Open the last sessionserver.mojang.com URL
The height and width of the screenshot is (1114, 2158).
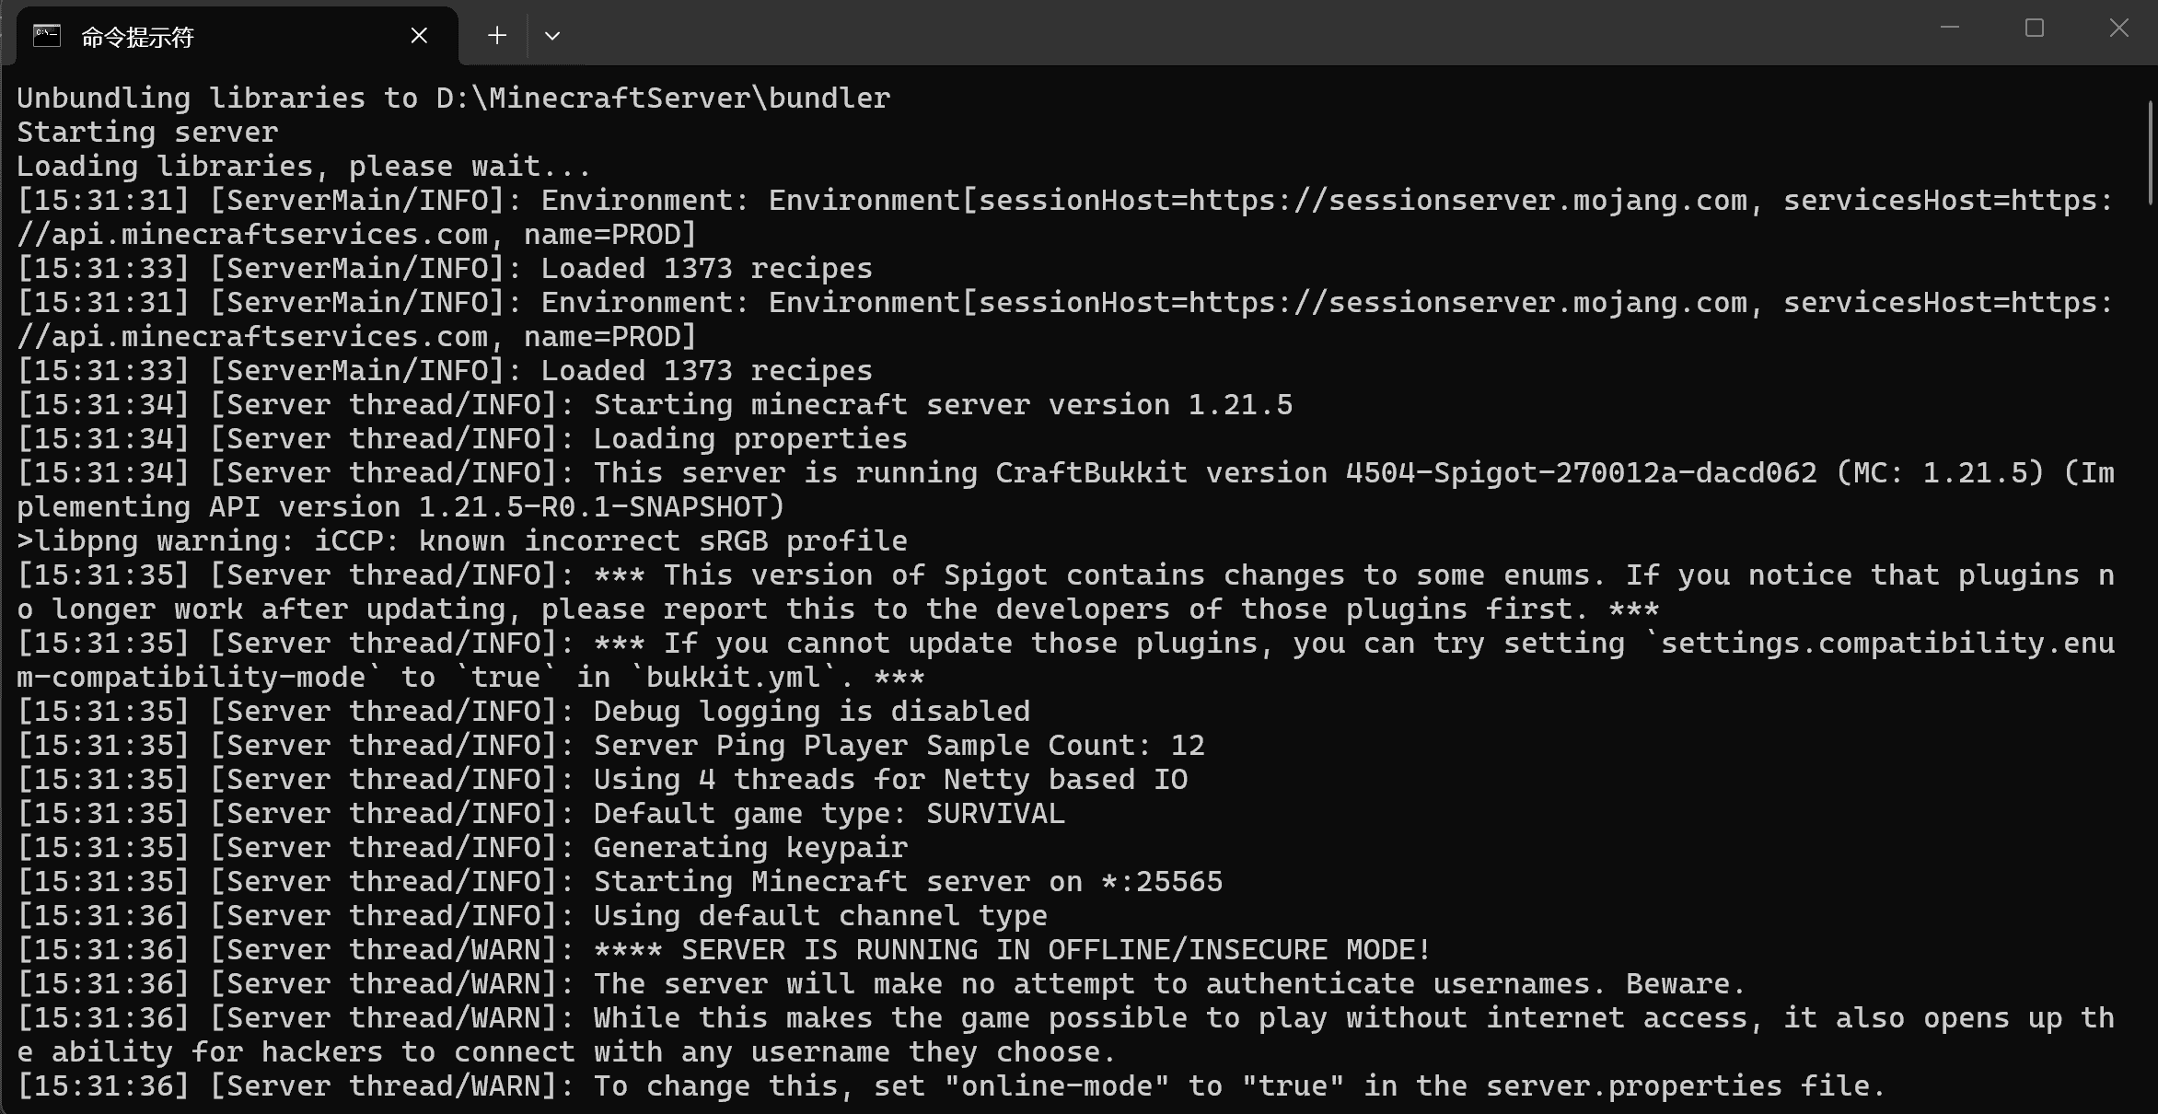[1468, 303]
